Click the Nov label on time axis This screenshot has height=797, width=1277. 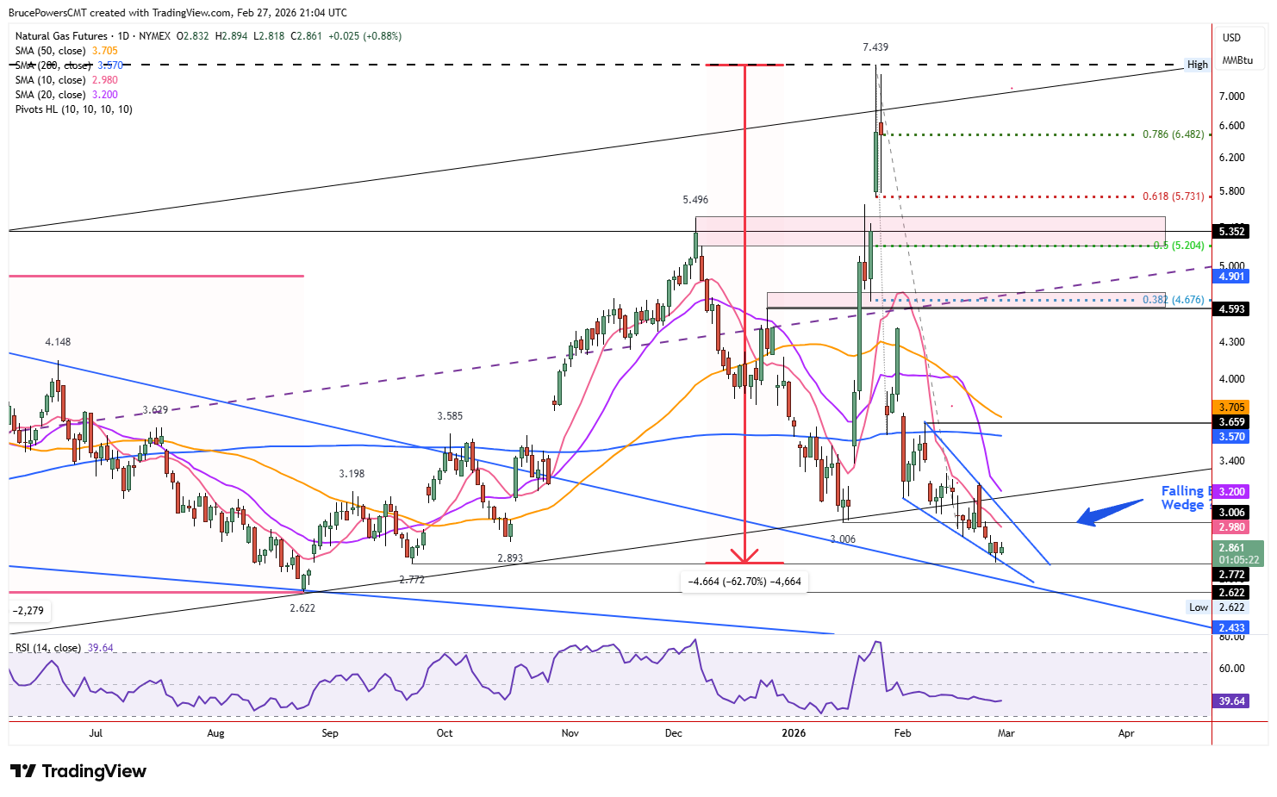(x=570, y=733)
